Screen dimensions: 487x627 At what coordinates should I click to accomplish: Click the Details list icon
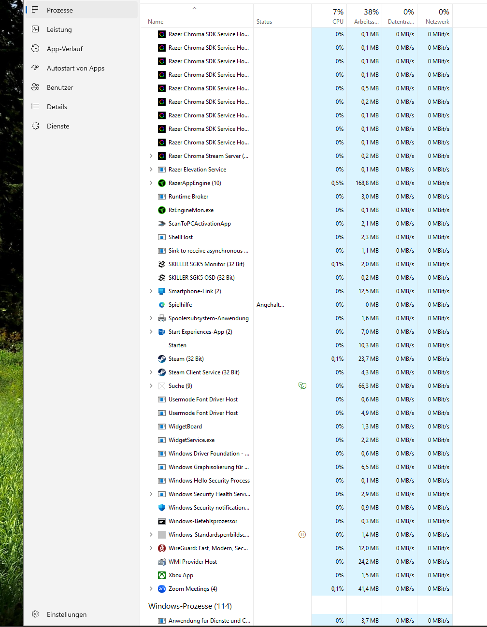35,106
